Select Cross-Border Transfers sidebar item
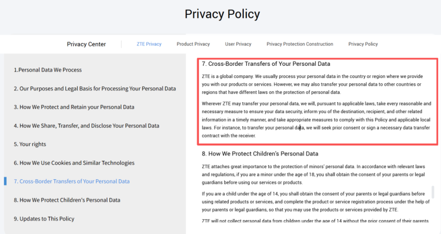441x234 pixels. (x=72, y=181)
